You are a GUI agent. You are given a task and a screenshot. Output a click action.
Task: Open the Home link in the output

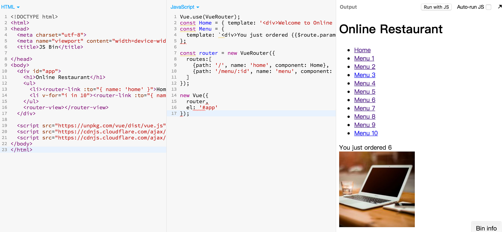pos(362,50)
